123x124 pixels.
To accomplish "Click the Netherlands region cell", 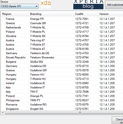I will click(13, 28).
